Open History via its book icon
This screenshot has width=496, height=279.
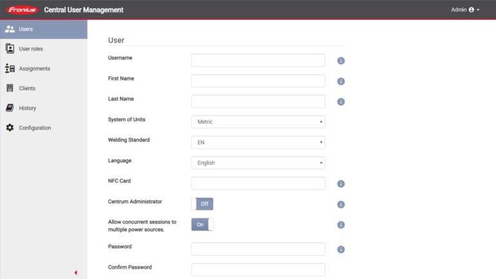10,108
